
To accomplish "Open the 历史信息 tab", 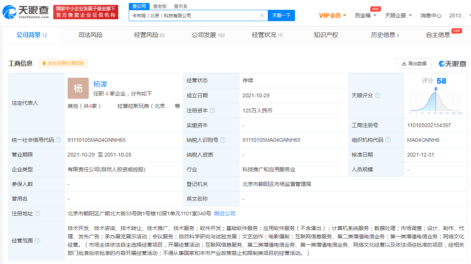I will pyautogui.click(x=385, y=35).
